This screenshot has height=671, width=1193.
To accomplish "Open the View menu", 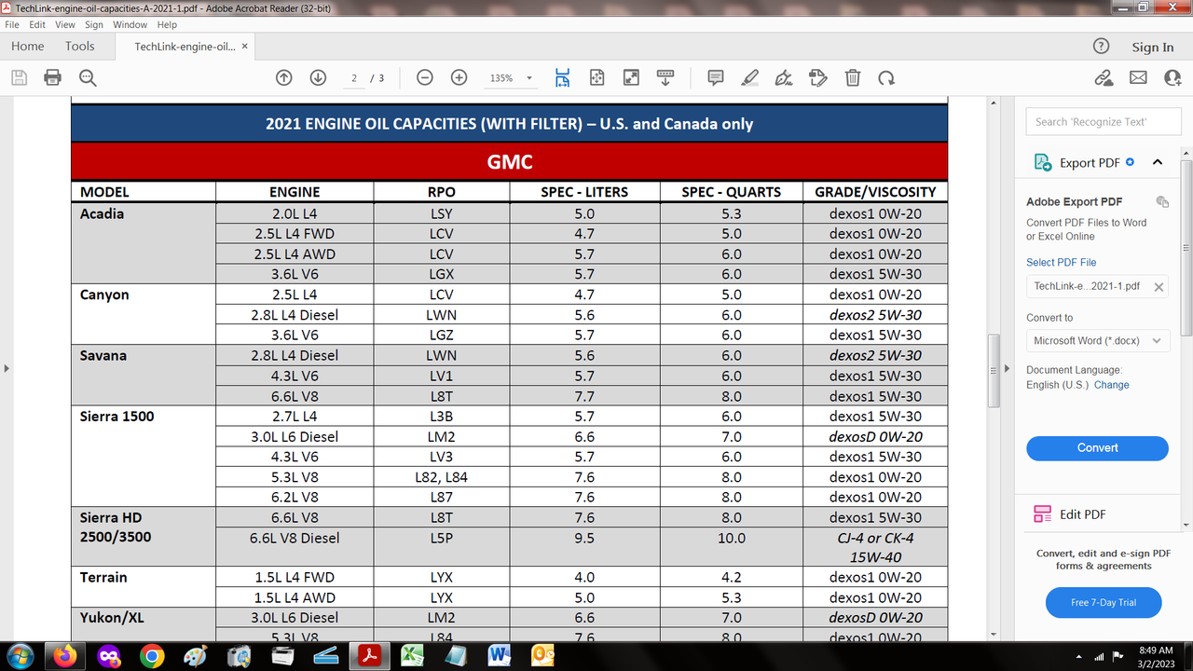I will click(x=65, y=25).
